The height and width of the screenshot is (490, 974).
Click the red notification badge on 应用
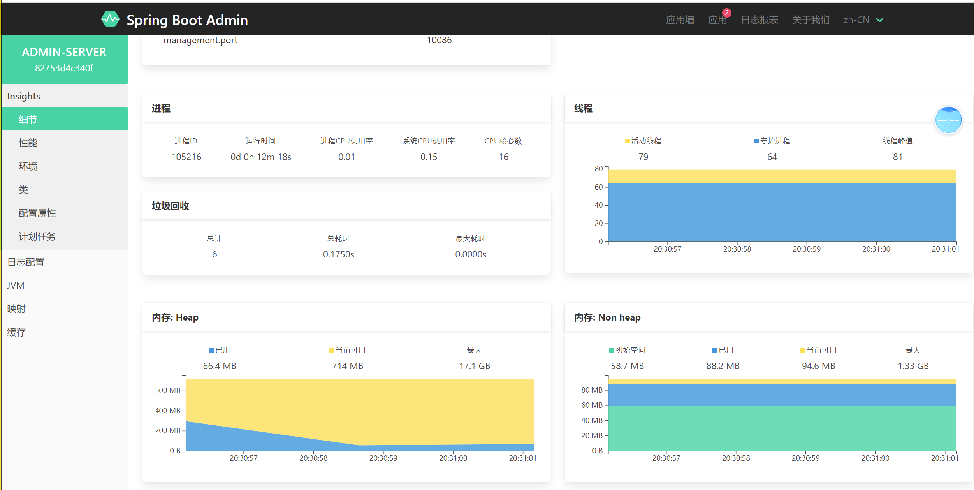(x=726, y=13)
